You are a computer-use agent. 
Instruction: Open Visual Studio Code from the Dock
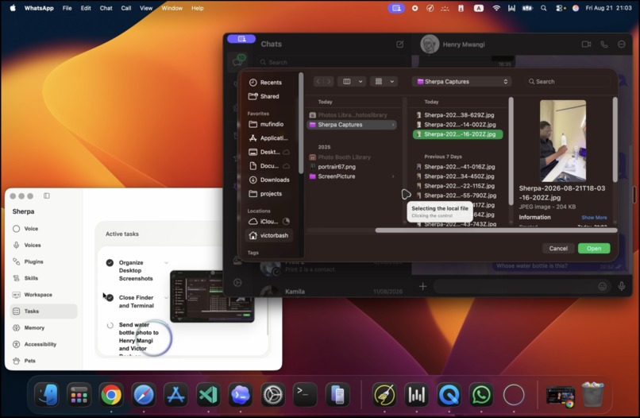[208, 395]
